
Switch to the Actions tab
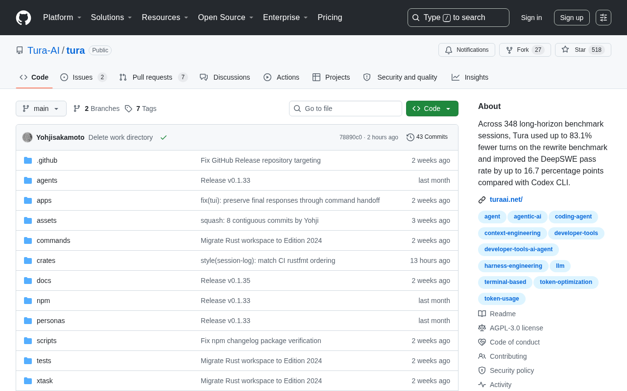(x=281, y=77)
